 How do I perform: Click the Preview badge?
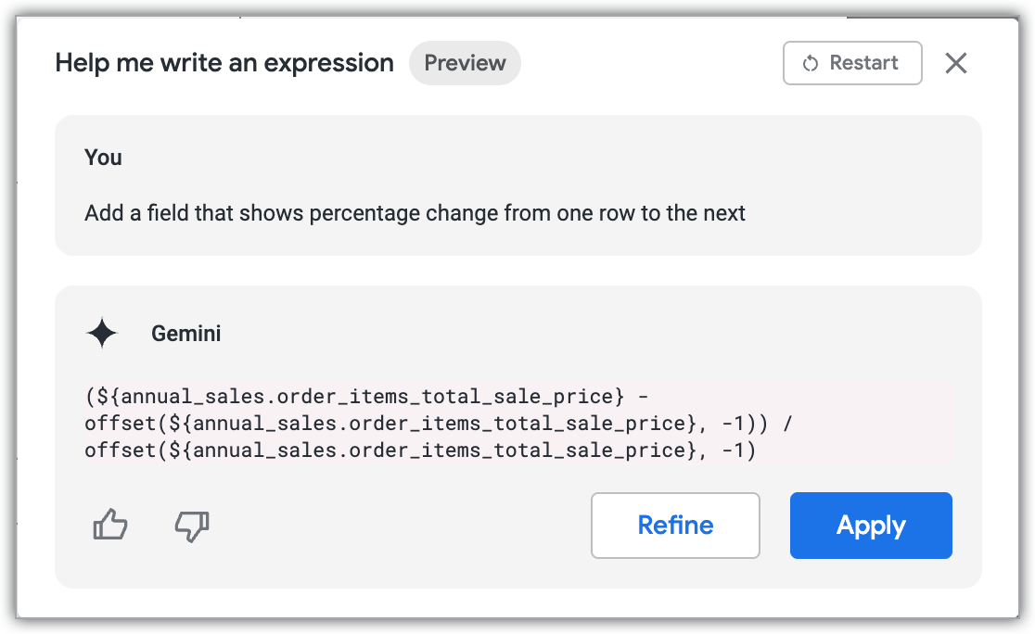tap(465, 63)
